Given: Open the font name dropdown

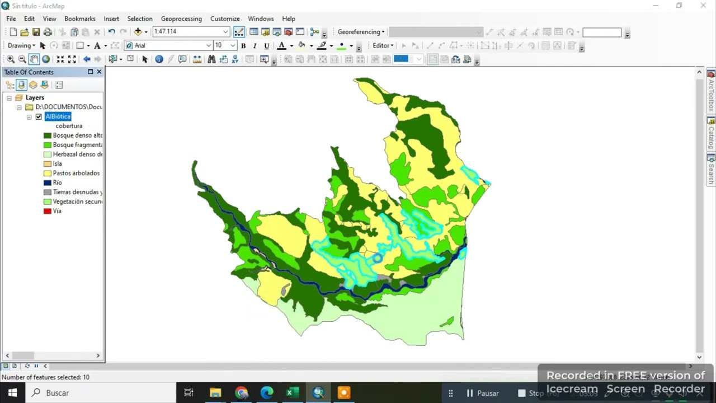Looking at the screenshot, I should point(209,46).
